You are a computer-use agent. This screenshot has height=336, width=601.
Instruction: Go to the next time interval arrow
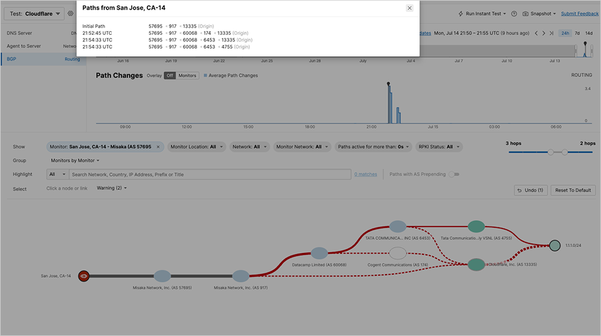[x=544, y=33]
